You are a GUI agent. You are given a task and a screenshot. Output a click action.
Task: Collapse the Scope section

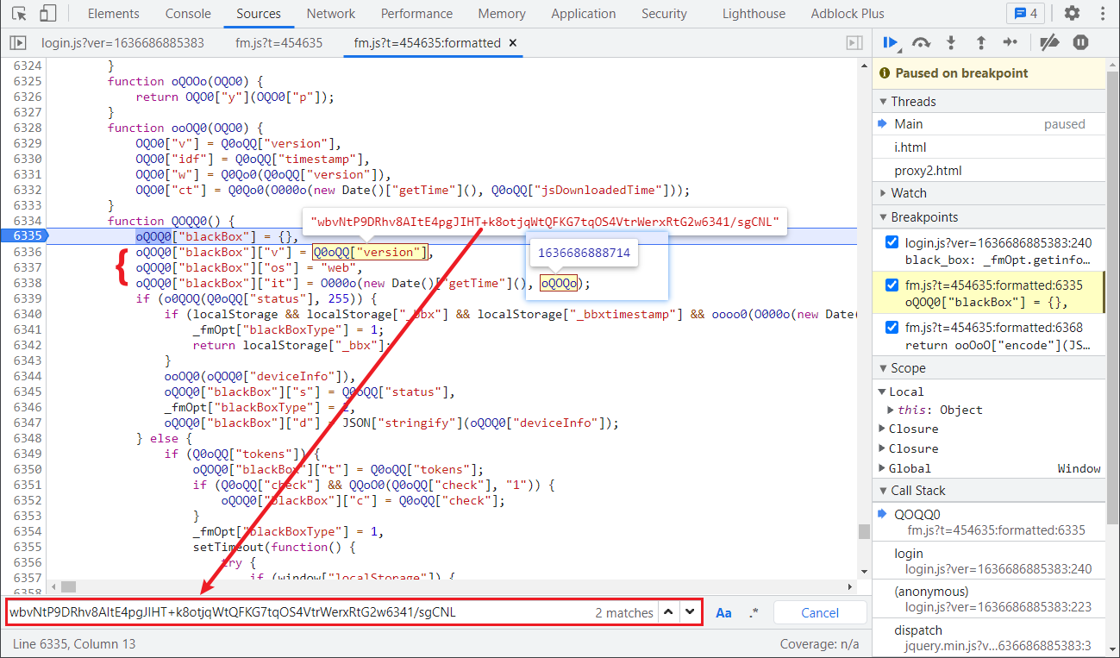[x=989, y=368]
